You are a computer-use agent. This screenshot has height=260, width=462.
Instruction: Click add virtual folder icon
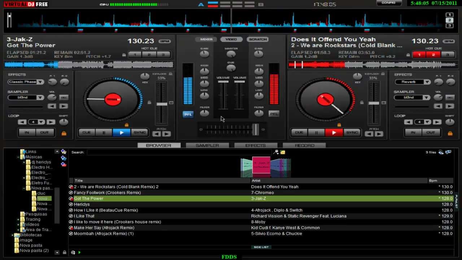point(64,158)
